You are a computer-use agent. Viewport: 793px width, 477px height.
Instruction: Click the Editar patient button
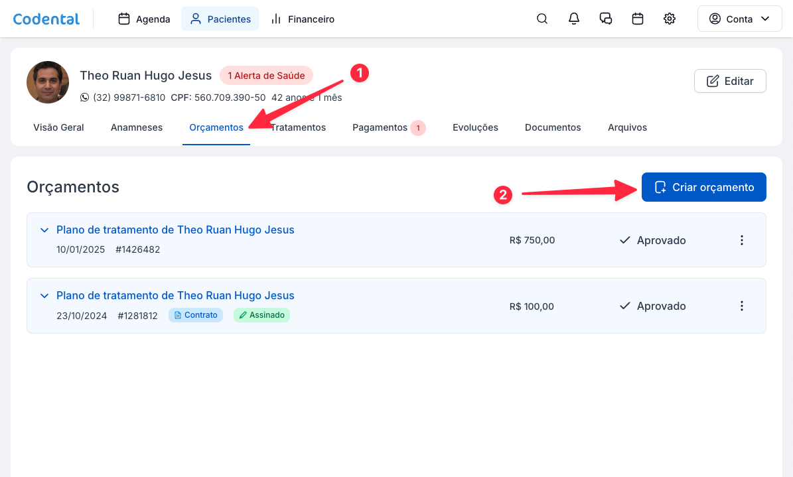tap(730, 81)
